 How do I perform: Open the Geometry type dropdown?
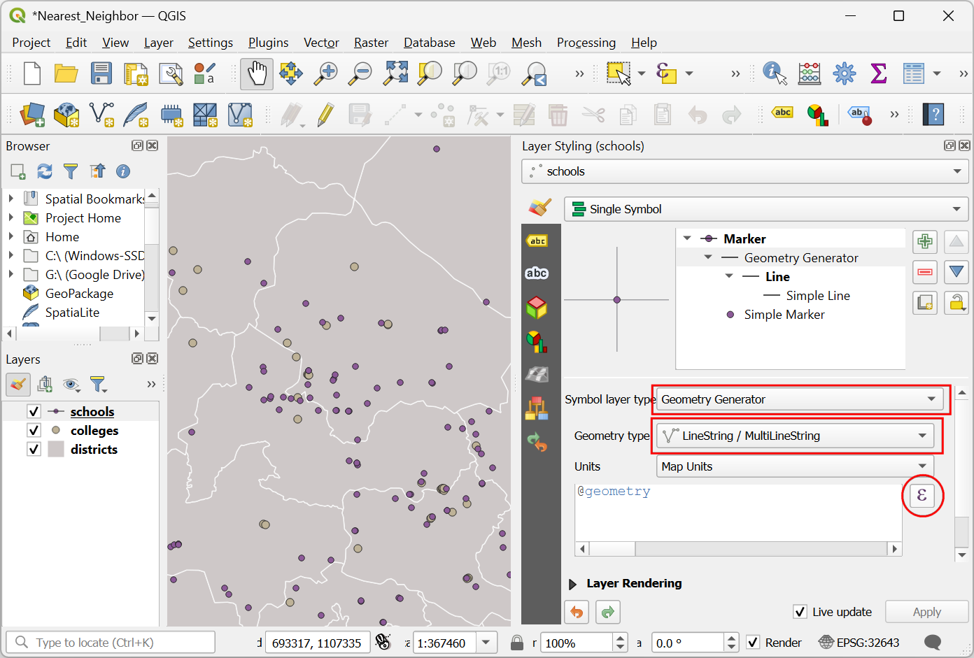796,436
